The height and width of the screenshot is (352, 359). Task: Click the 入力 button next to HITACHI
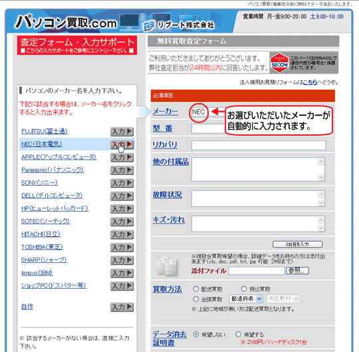click(122, 234)
